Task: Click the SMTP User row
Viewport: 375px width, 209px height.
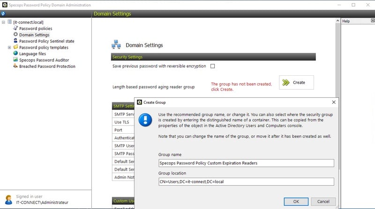Action: tap(123, 145)
